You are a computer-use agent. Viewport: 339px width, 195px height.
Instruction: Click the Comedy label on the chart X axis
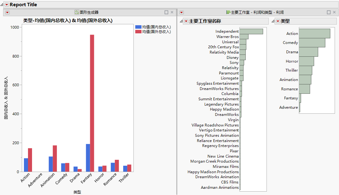click(x=61, y=179)
